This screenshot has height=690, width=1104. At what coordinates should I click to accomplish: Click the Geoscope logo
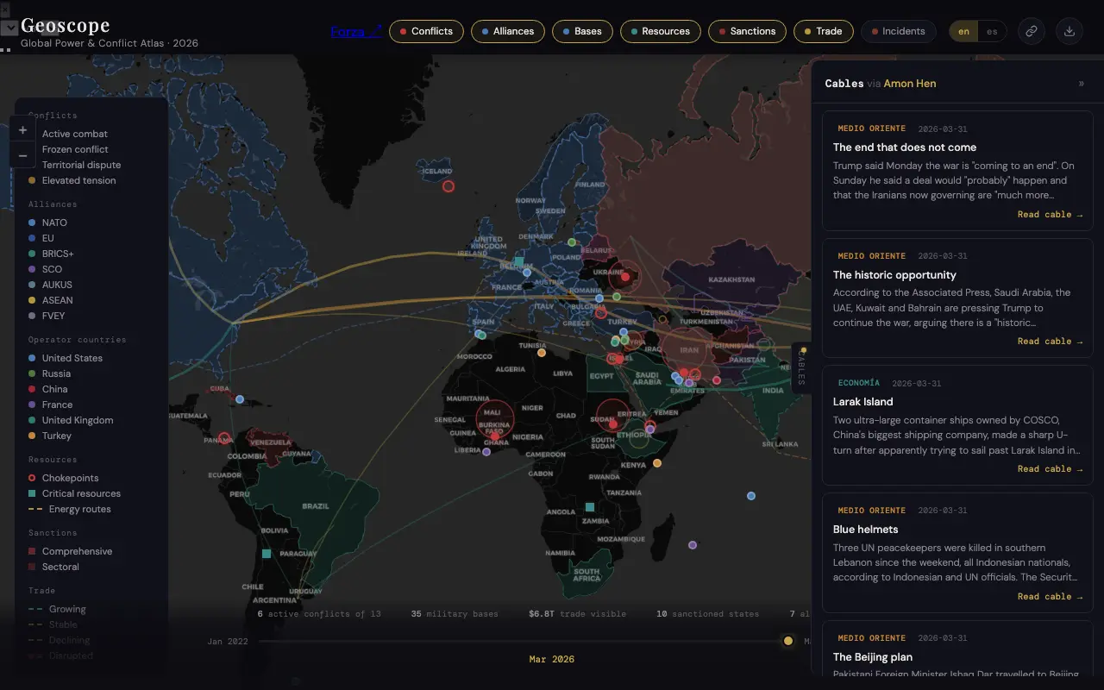pos(66,25)
